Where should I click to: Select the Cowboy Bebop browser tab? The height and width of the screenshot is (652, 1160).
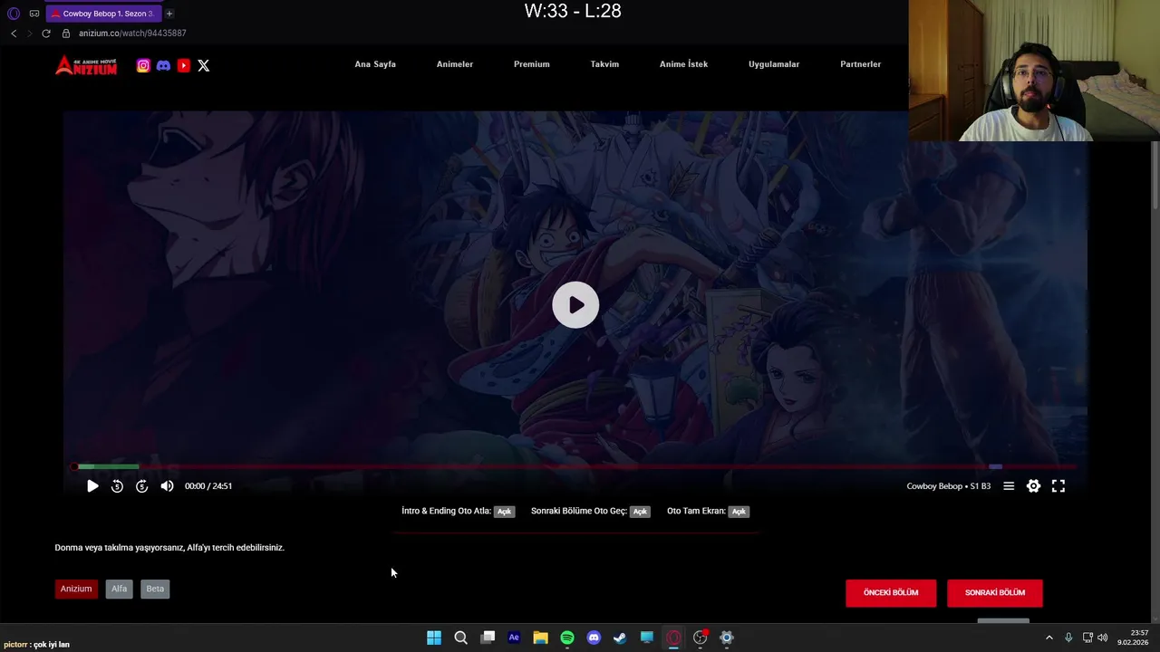pos(104,14)
